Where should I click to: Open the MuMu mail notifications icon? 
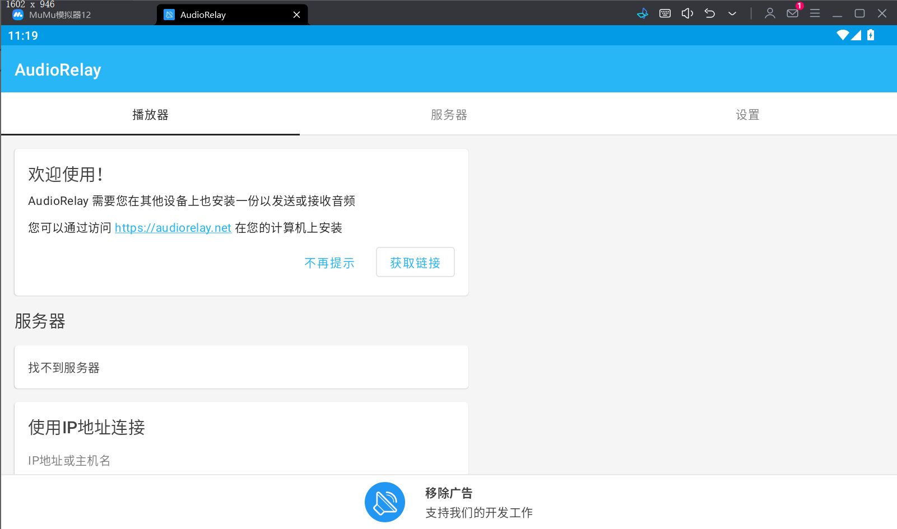tap(793, 13)
